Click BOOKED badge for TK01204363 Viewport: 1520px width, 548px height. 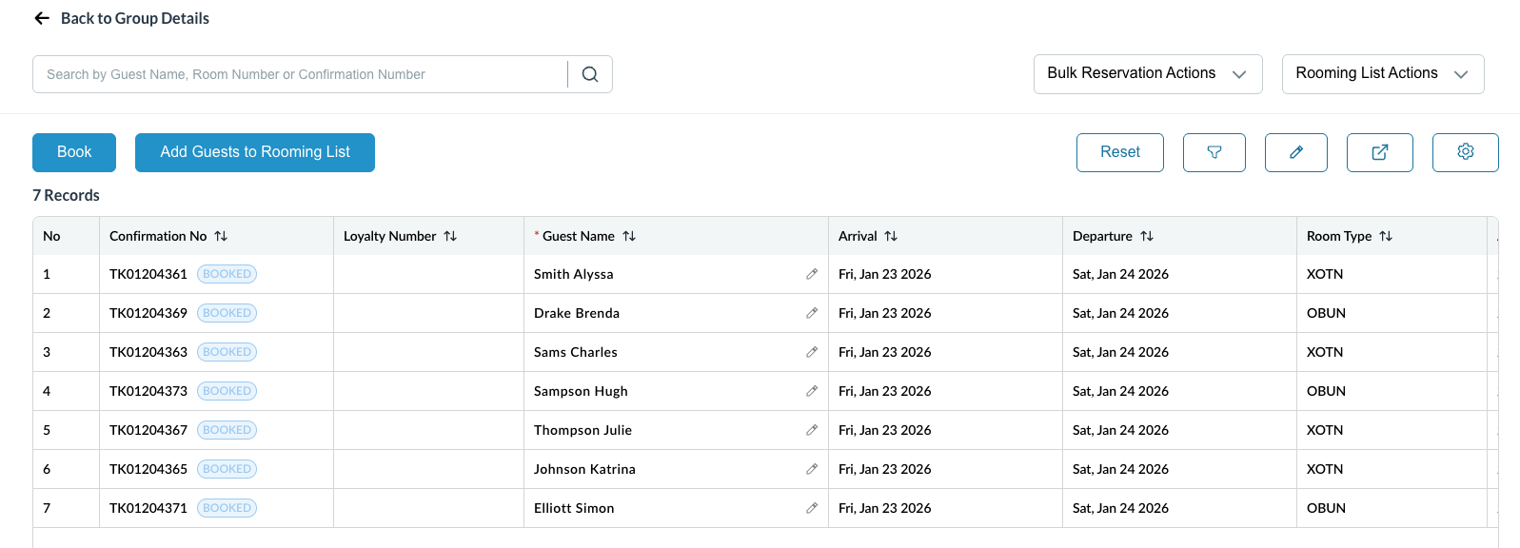tap(227, 352)
